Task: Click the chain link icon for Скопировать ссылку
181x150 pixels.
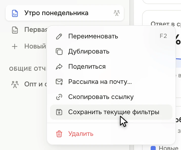Action: point(59,97)
